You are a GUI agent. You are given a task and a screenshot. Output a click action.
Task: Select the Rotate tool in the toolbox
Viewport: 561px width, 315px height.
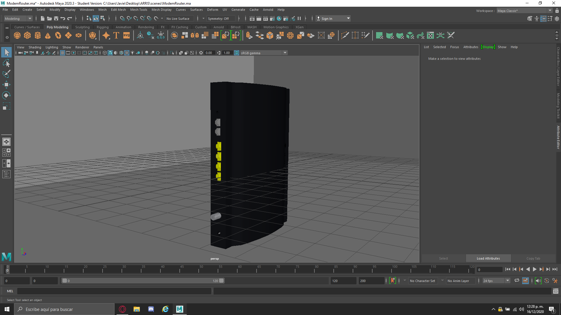[x=6, y=95]
